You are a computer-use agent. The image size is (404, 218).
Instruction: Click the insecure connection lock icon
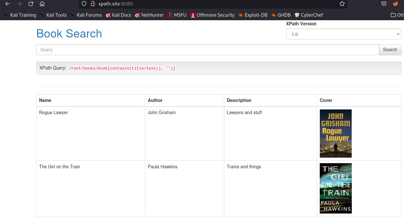coord(93,4)
